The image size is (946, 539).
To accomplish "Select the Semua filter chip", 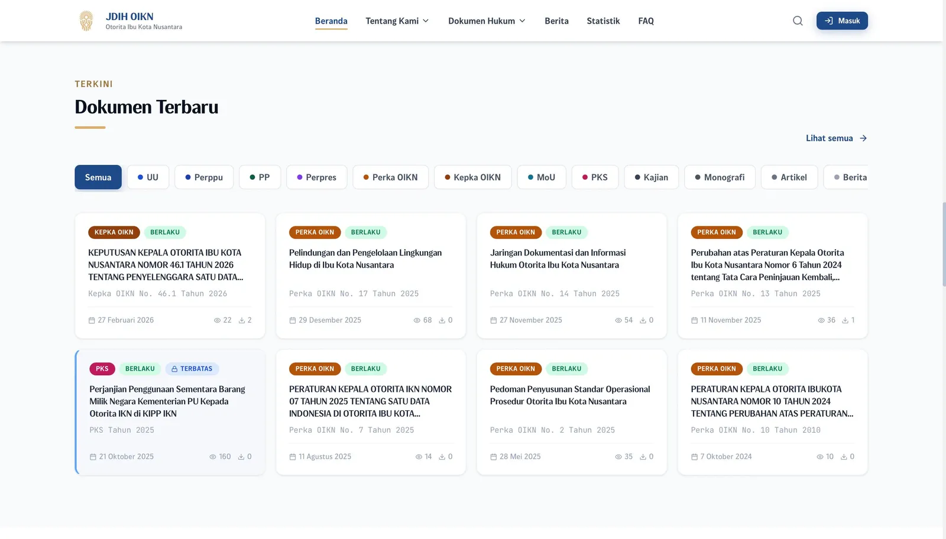I will tap(98, 177).
